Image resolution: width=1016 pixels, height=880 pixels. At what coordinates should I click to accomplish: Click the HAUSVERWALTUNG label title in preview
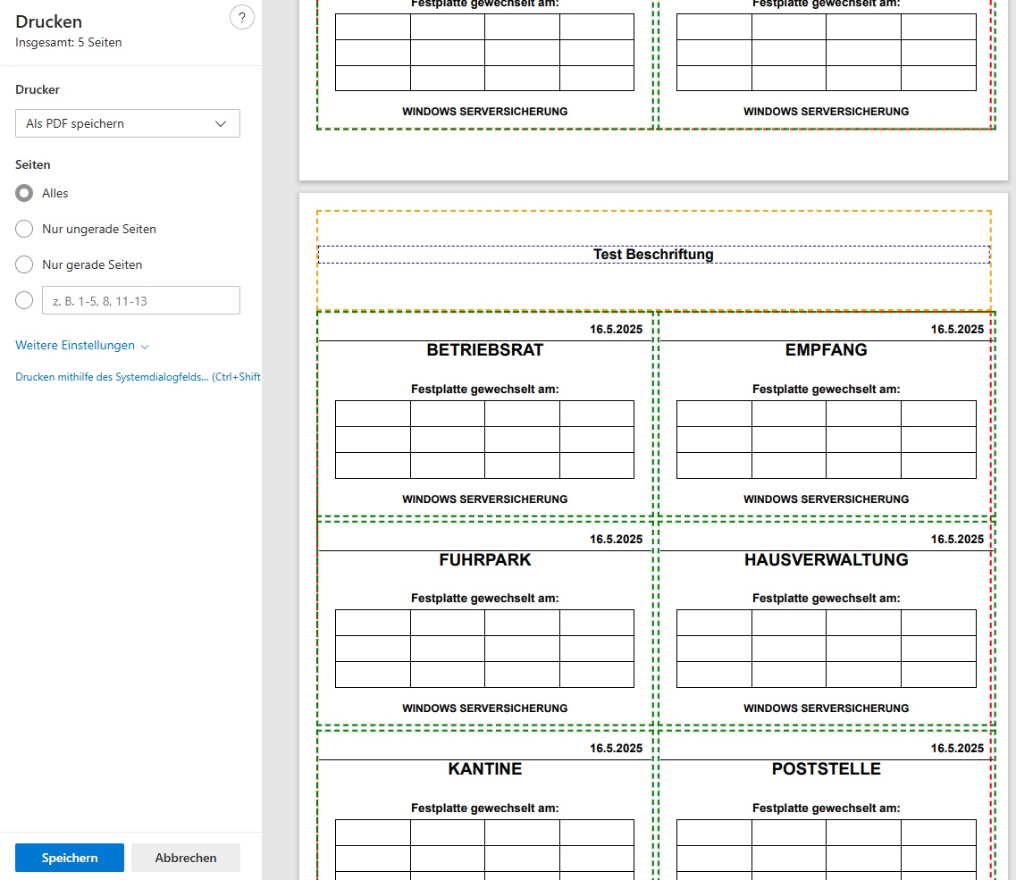pyautogui.click(x=826, y=560)
